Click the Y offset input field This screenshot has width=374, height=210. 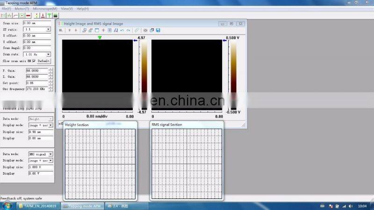point(37,42)
